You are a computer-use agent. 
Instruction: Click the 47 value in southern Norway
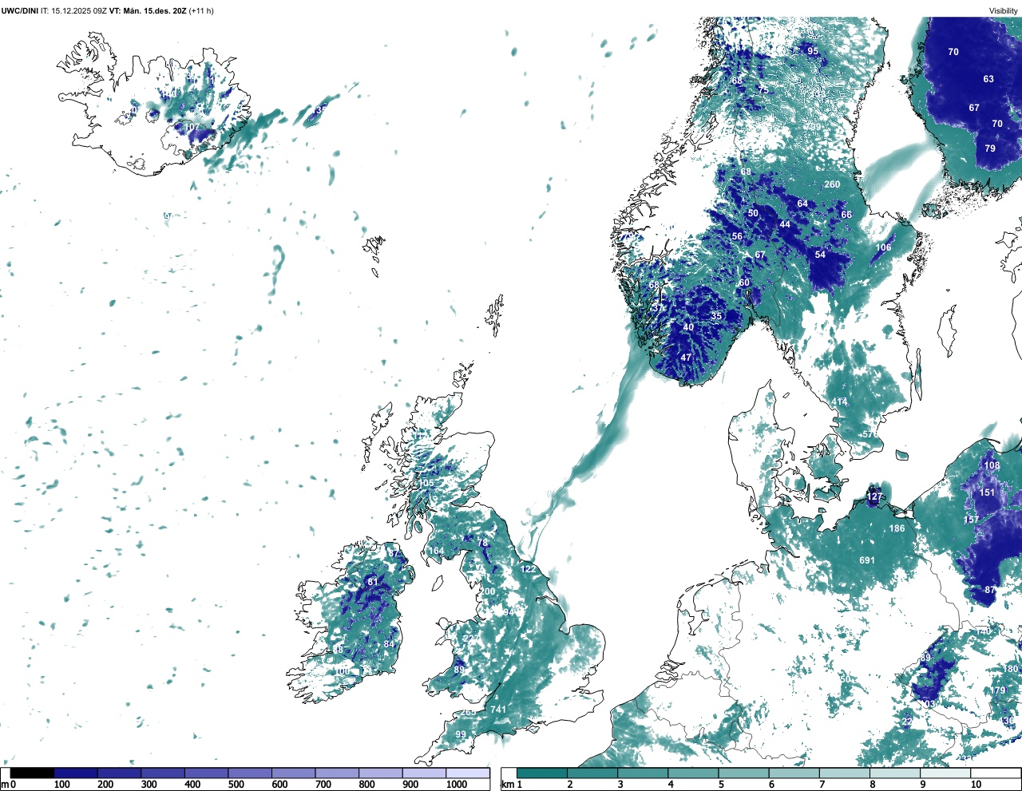tap(686, 358)
